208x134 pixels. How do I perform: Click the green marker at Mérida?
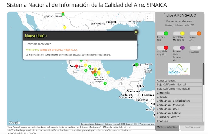137,65
